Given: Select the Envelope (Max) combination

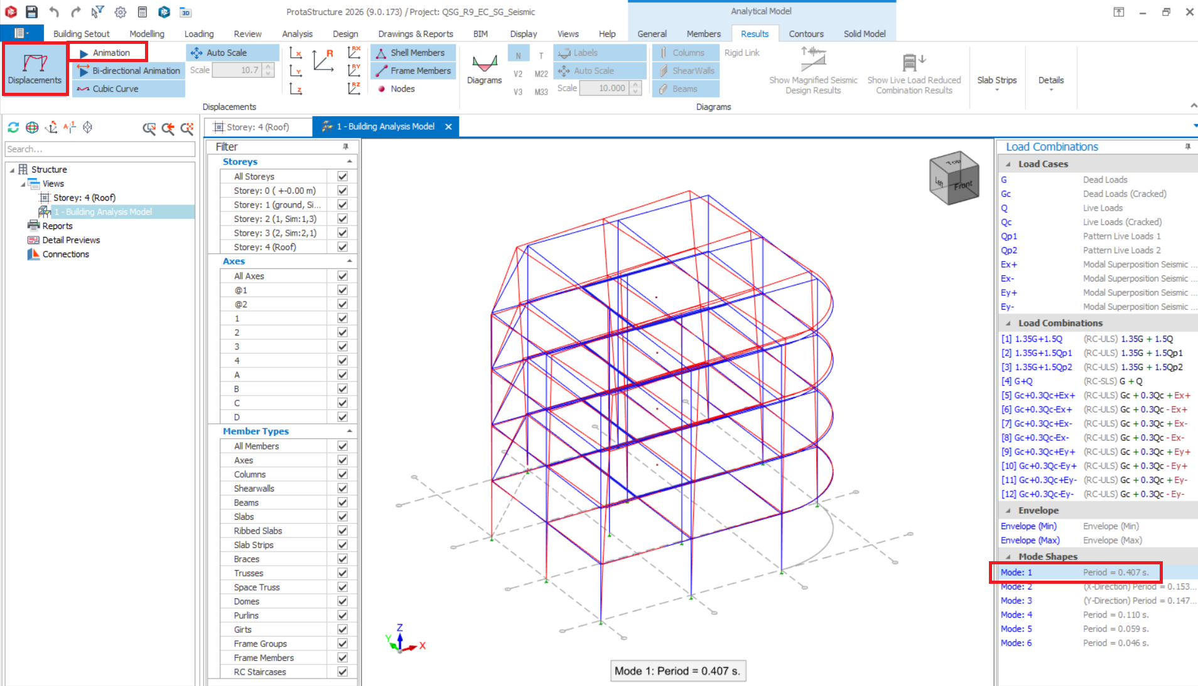Looking at the screenshot, I should [x=1030, y=541].
